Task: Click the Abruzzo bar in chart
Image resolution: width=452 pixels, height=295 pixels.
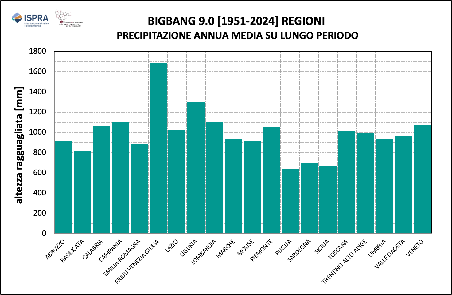Action: pyautogui.click(x=64, y=187)
